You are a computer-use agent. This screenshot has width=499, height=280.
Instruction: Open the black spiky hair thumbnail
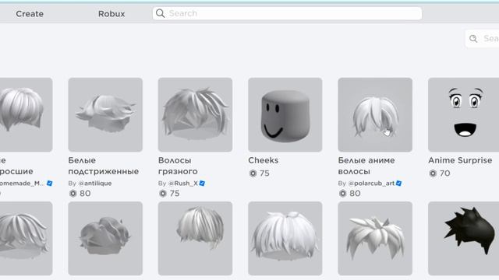tap(463, 239)
